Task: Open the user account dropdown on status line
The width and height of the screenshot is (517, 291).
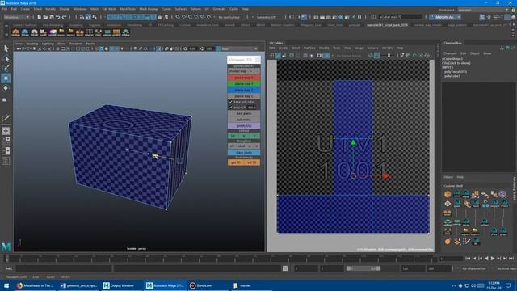Action: click(x=446, y=17)
